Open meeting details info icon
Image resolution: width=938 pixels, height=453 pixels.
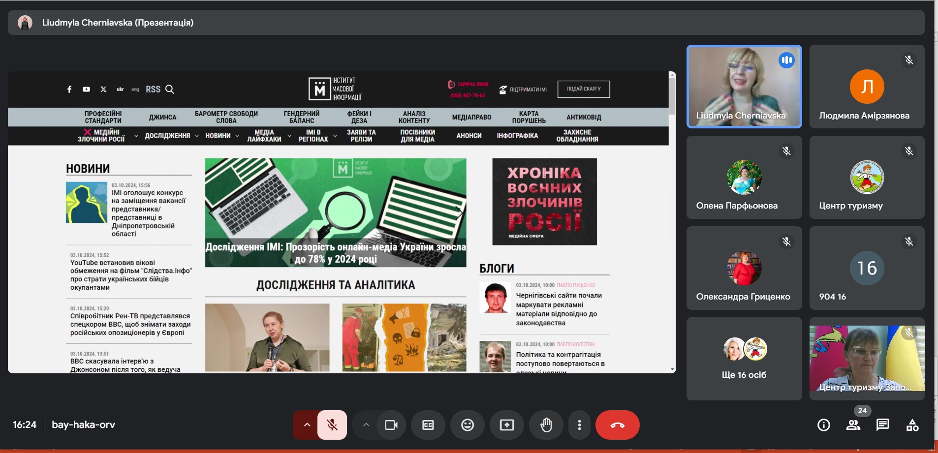click(x=824, y=425)
